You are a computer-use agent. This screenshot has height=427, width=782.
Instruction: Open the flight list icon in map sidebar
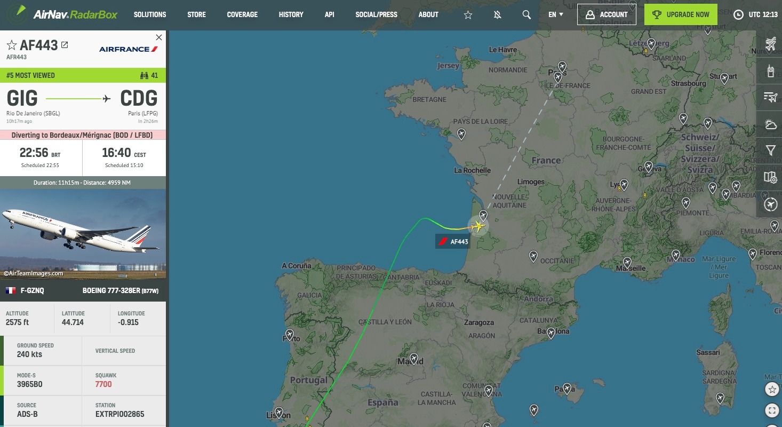pos(770,97)
